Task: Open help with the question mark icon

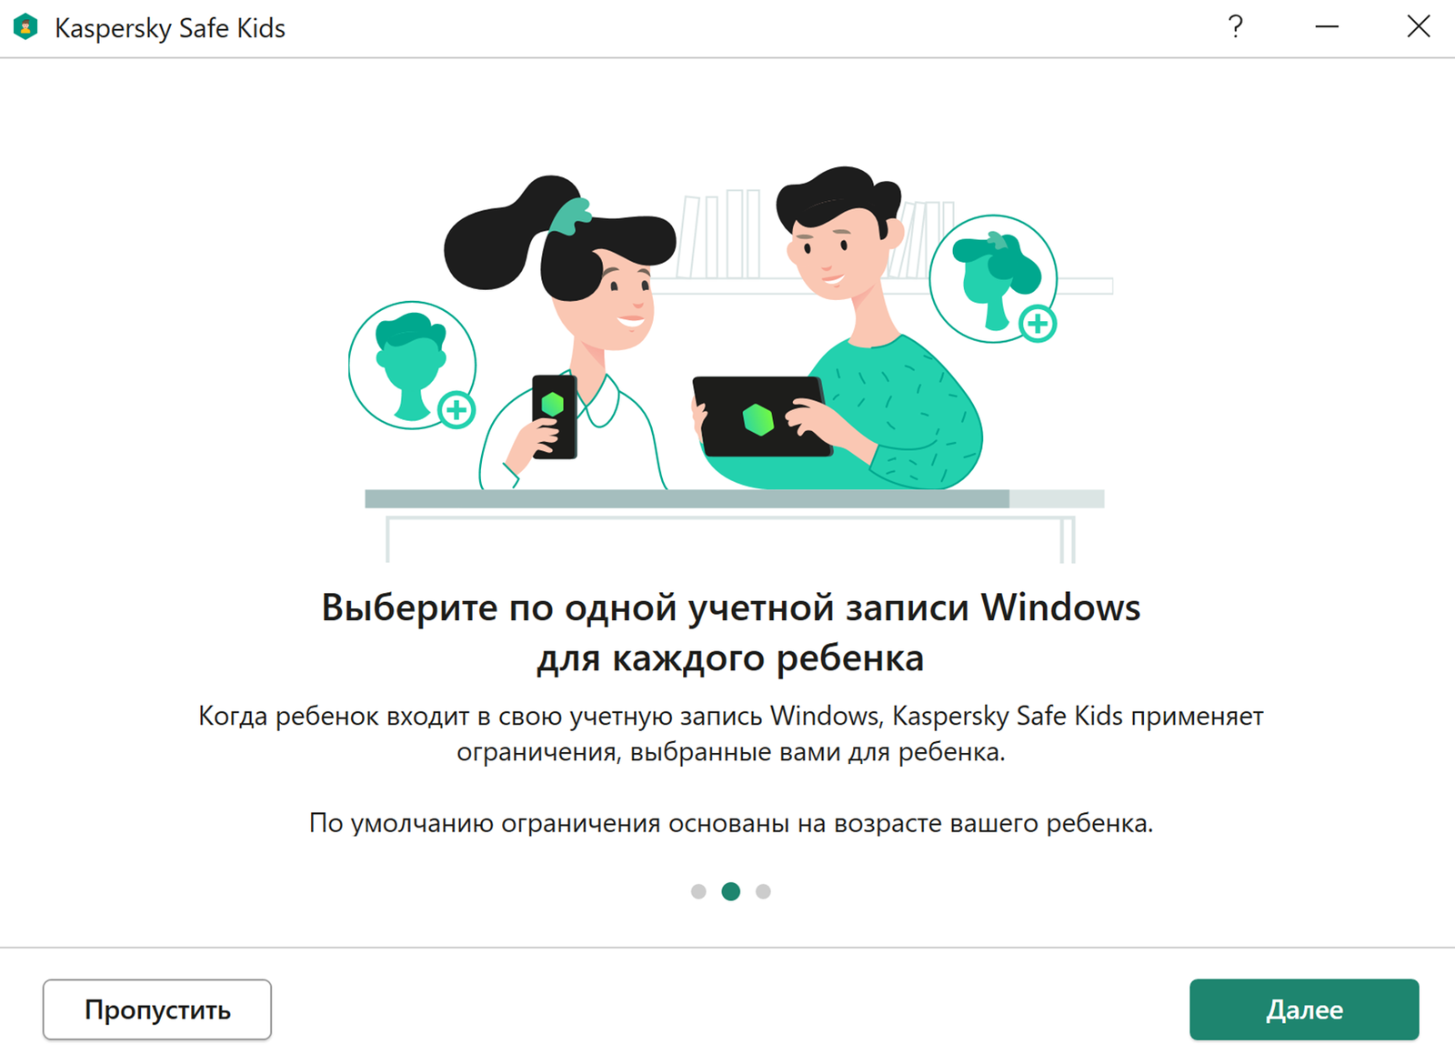Action: 1235,27
